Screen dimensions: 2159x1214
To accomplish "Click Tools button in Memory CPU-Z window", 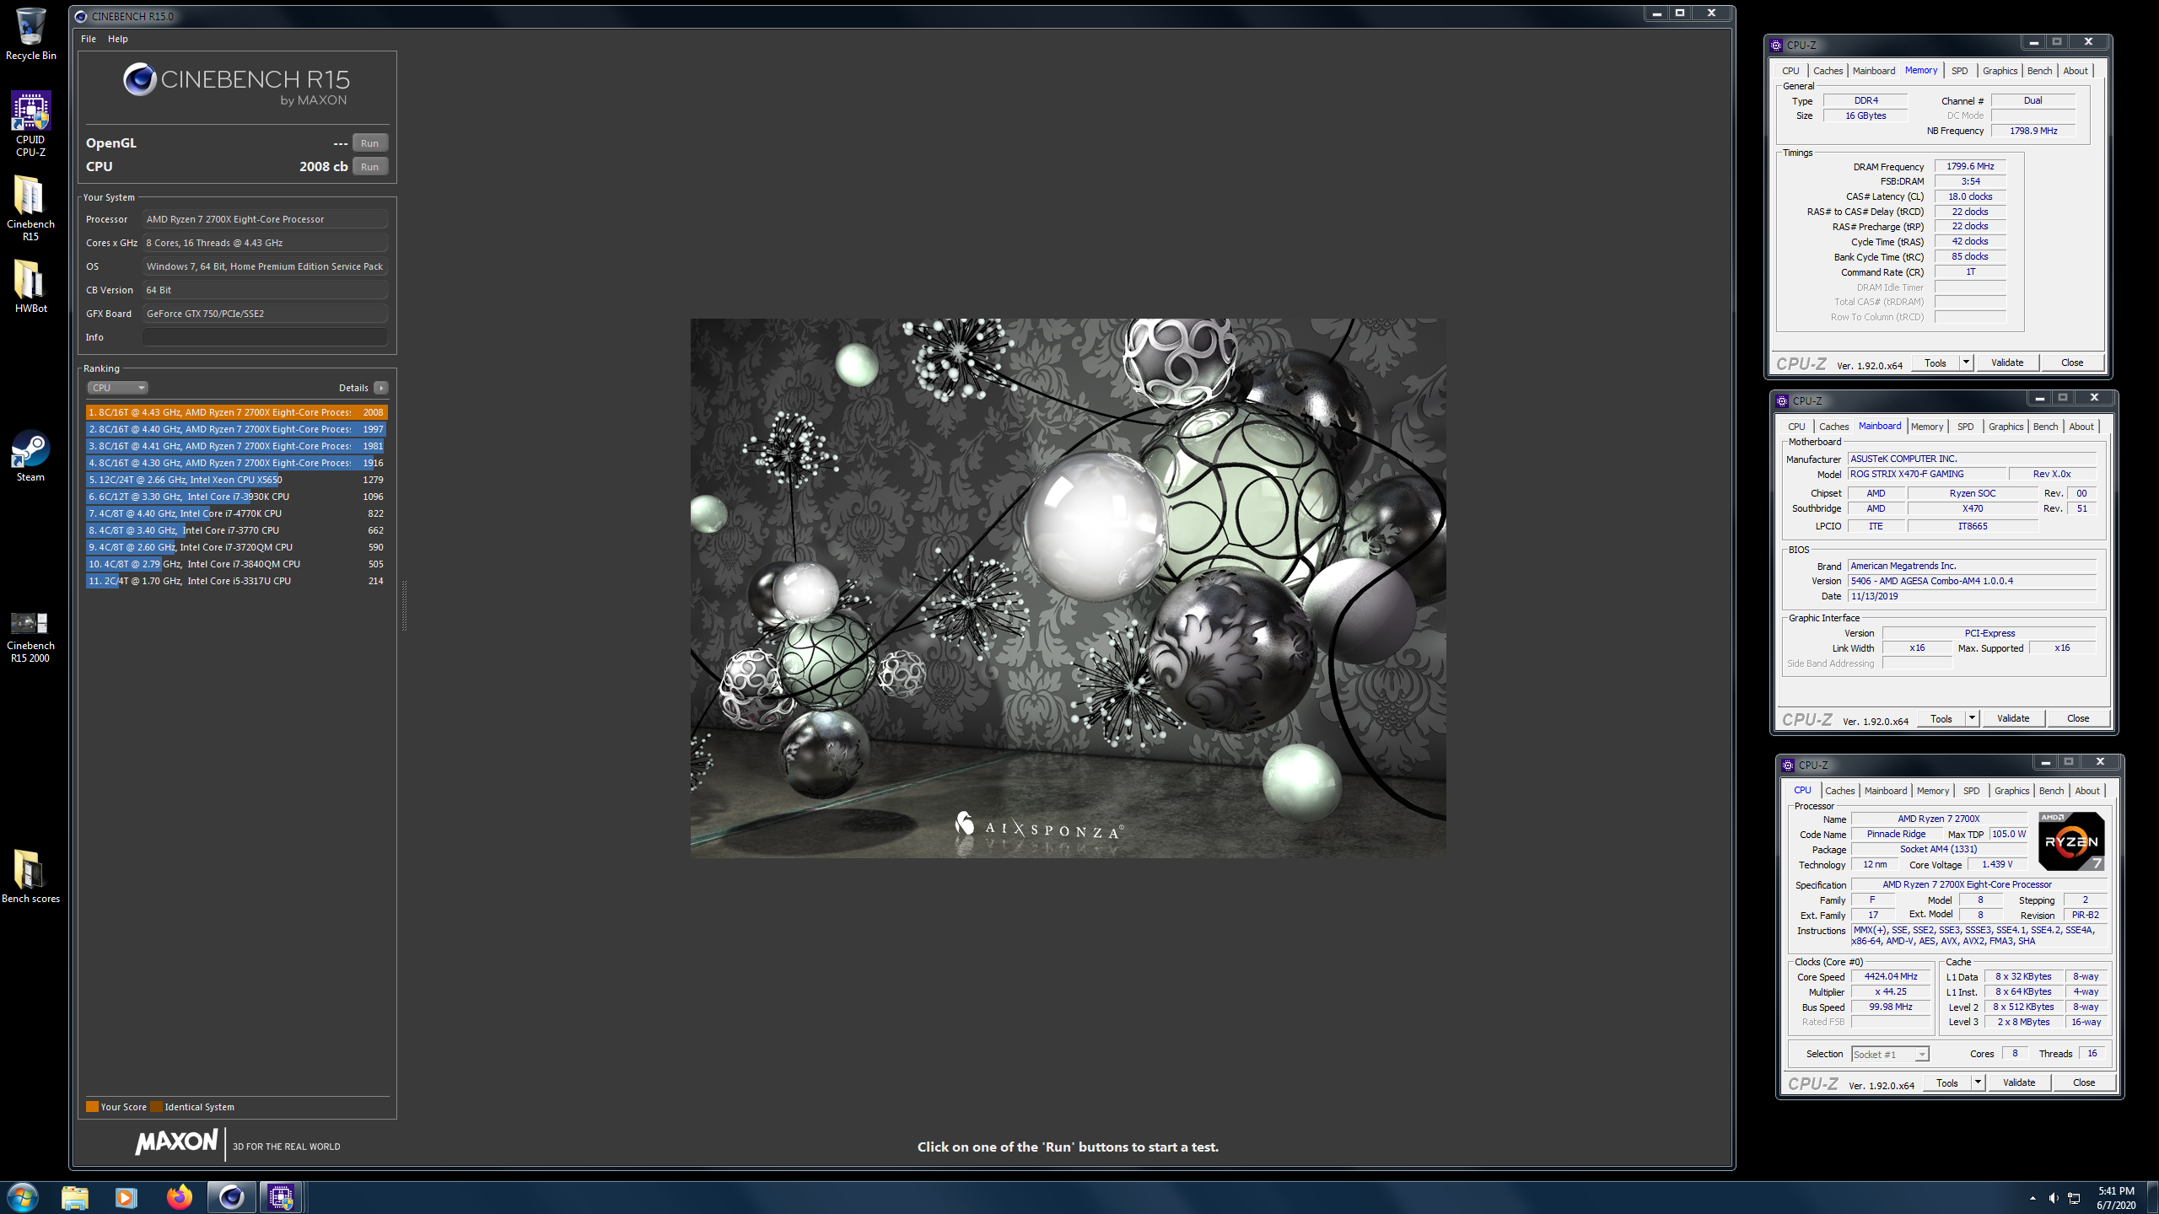I will 1936,363.
